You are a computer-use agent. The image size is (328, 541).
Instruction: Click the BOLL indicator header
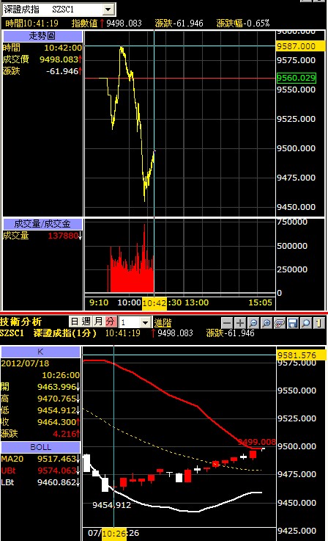pos(40,447)
